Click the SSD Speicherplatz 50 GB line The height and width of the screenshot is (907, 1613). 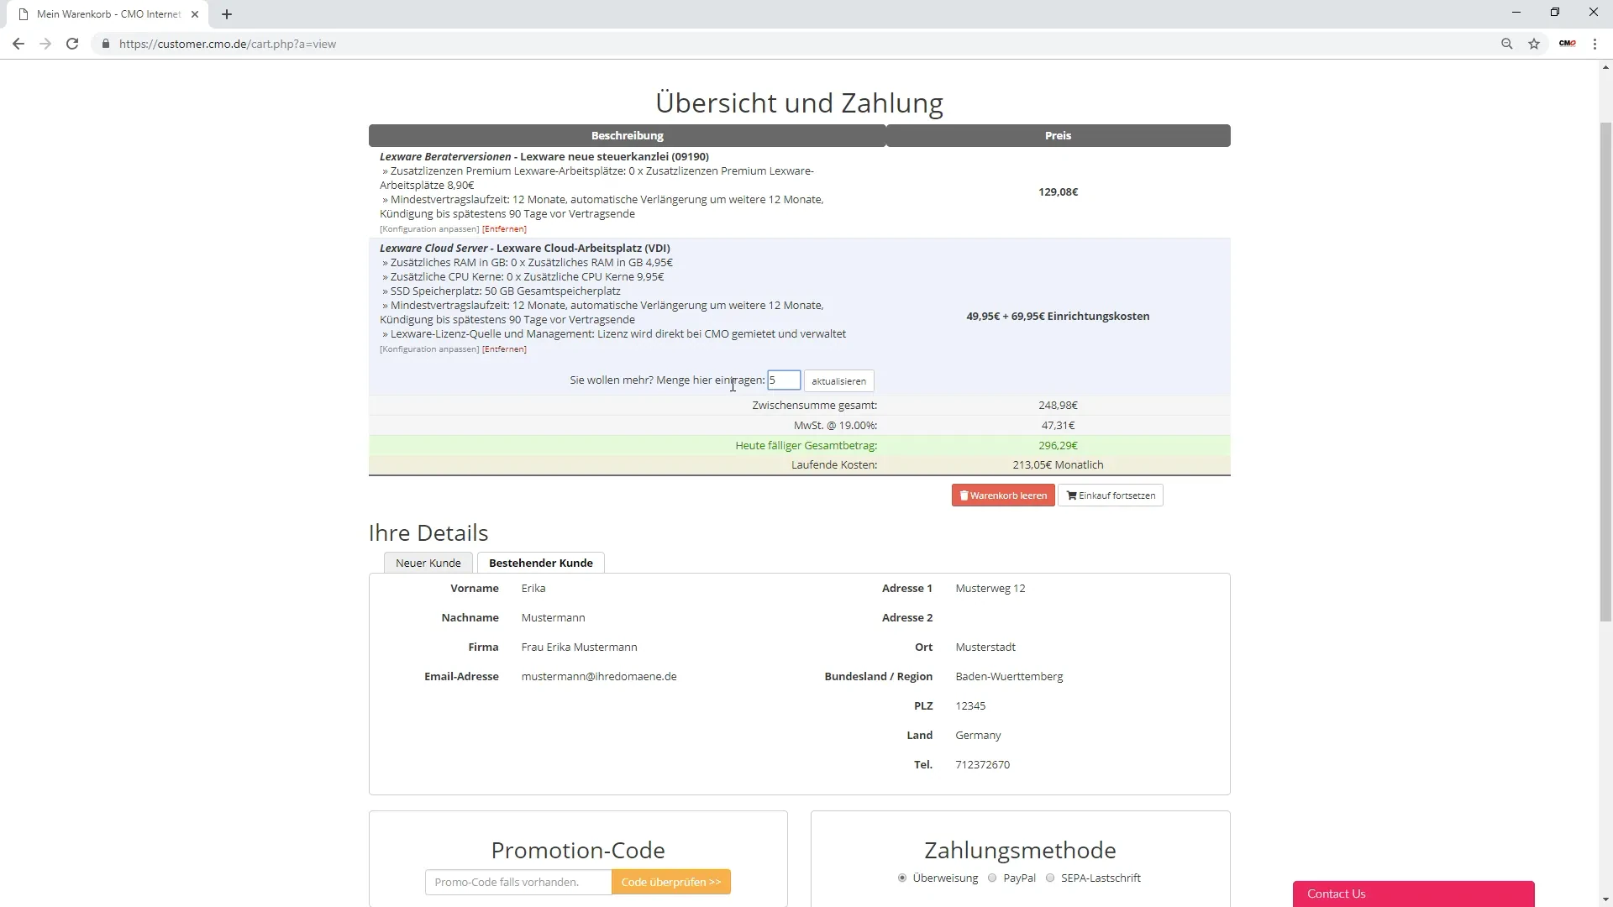(502, 291)
